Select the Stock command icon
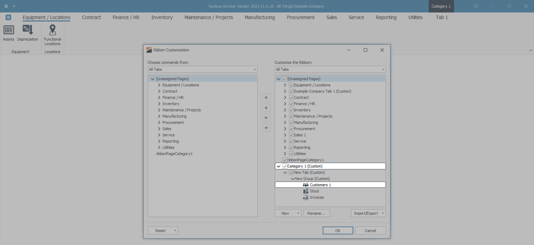Image resolution: width=534 pixels, height=245 pixels. pos(306,191)
